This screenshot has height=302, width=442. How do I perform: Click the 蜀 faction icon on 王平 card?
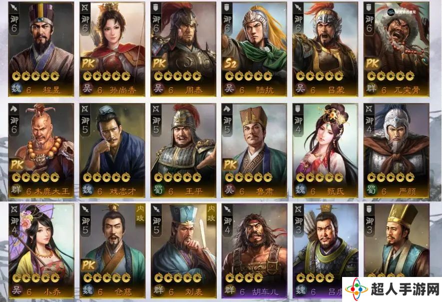pos(158,189)
